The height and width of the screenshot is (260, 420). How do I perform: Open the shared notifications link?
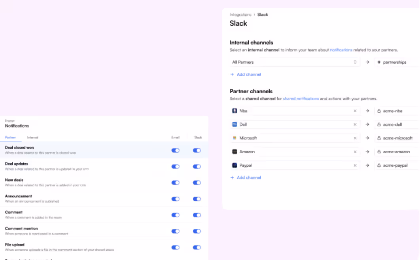pyautogui.click(x=301, y=98)
